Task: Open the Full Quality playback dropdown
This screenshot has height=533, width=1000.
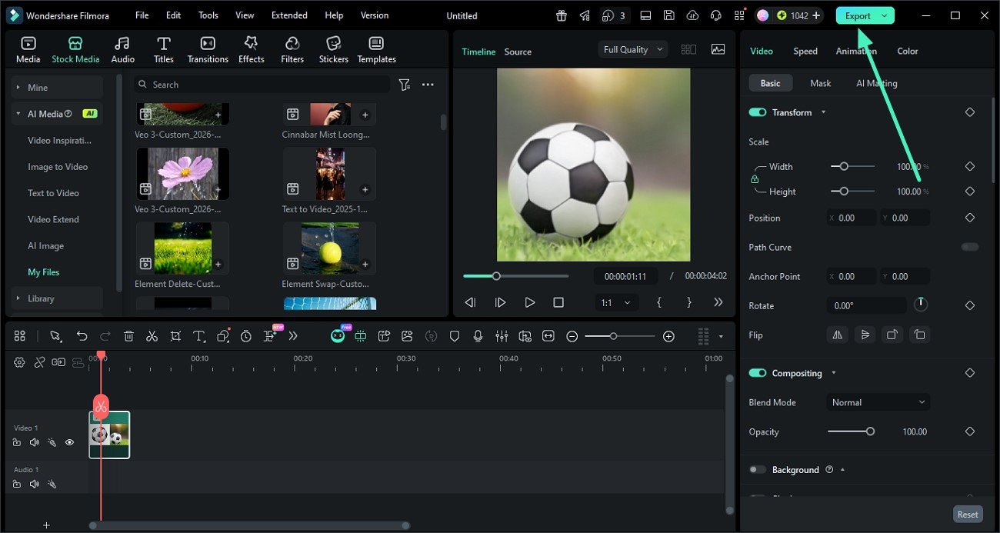Action: point(632,48)
